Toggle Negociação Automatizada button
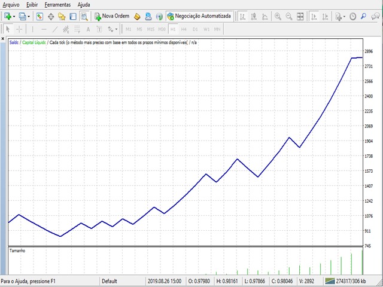 (x=199, y=16)
